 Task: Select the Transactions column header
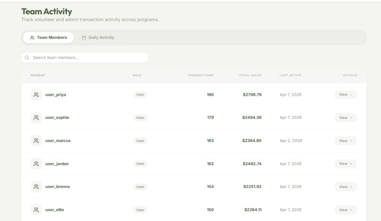[x=200, y=75]
